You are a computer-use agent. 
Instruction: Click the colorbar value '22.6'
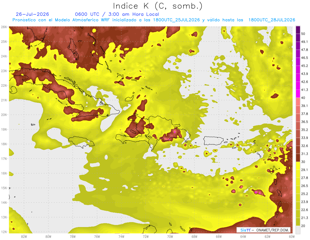305,210
